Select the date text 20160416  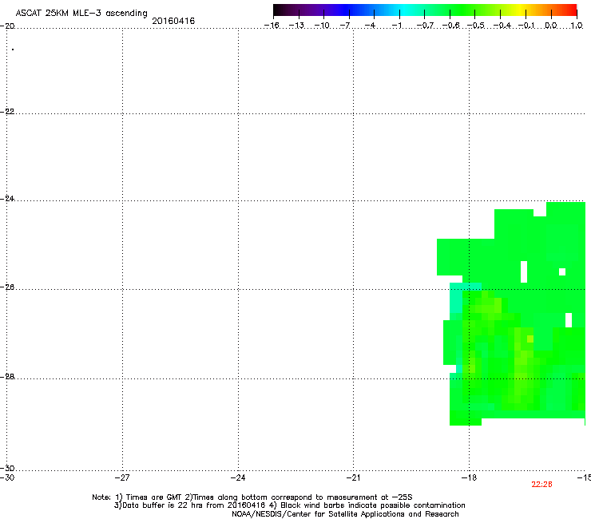pyautogui.click(x=173, y=21)
